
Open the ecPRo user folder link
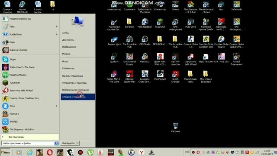tap(78, 33)
